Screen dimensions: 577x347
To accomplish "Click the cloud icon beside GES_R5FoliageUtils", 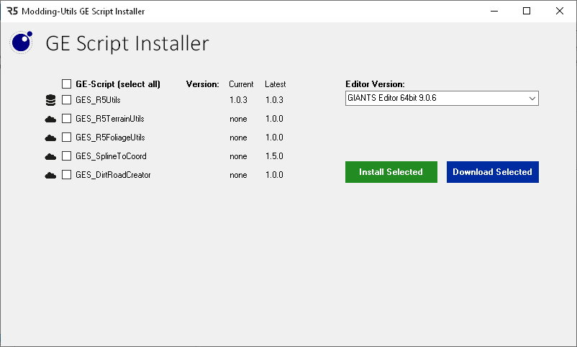I will click(x=50, y=138).
